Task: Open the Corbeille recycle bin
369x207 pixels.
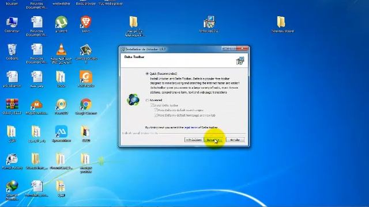Action: 12,52
